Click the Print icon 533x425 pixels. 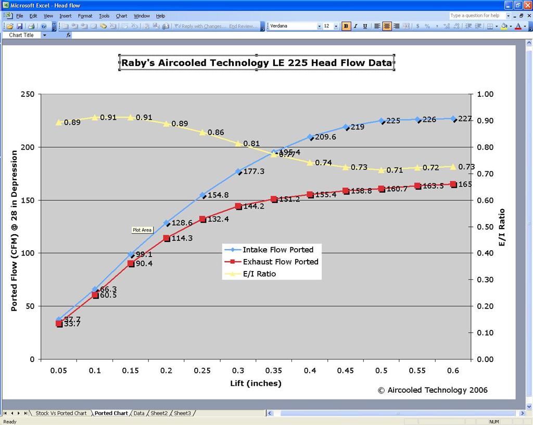[x=31, y=26]
